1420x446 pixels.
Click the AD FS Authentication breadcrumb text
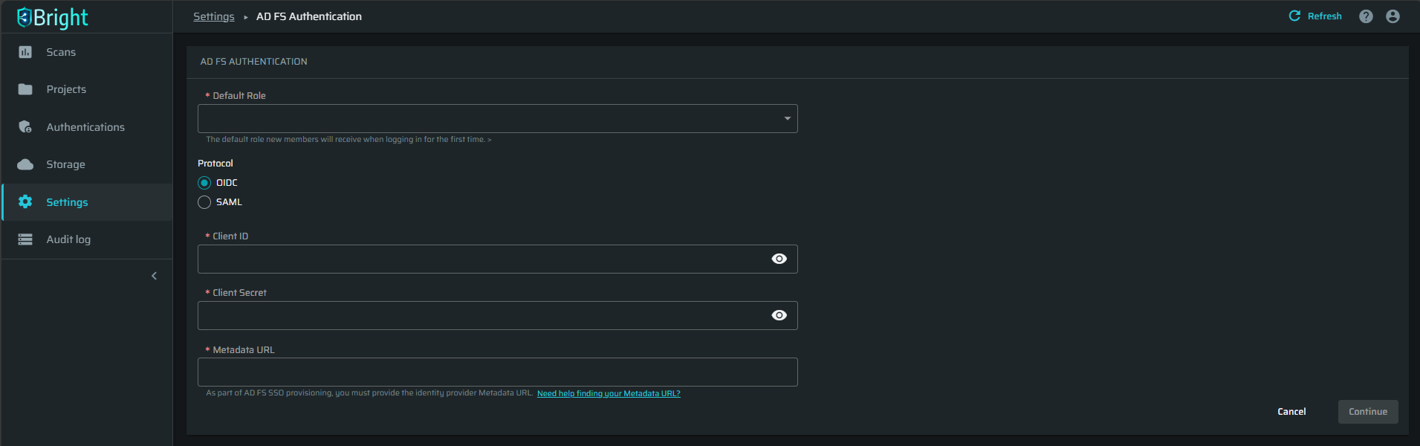click(309, 16)
